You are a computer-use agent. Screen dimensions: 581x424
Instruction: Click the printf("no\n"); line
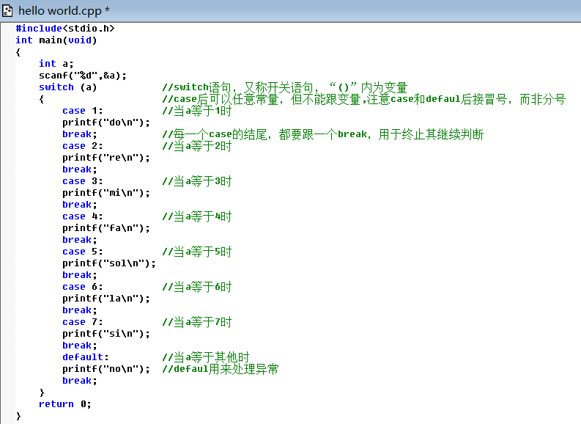point(106,369)
